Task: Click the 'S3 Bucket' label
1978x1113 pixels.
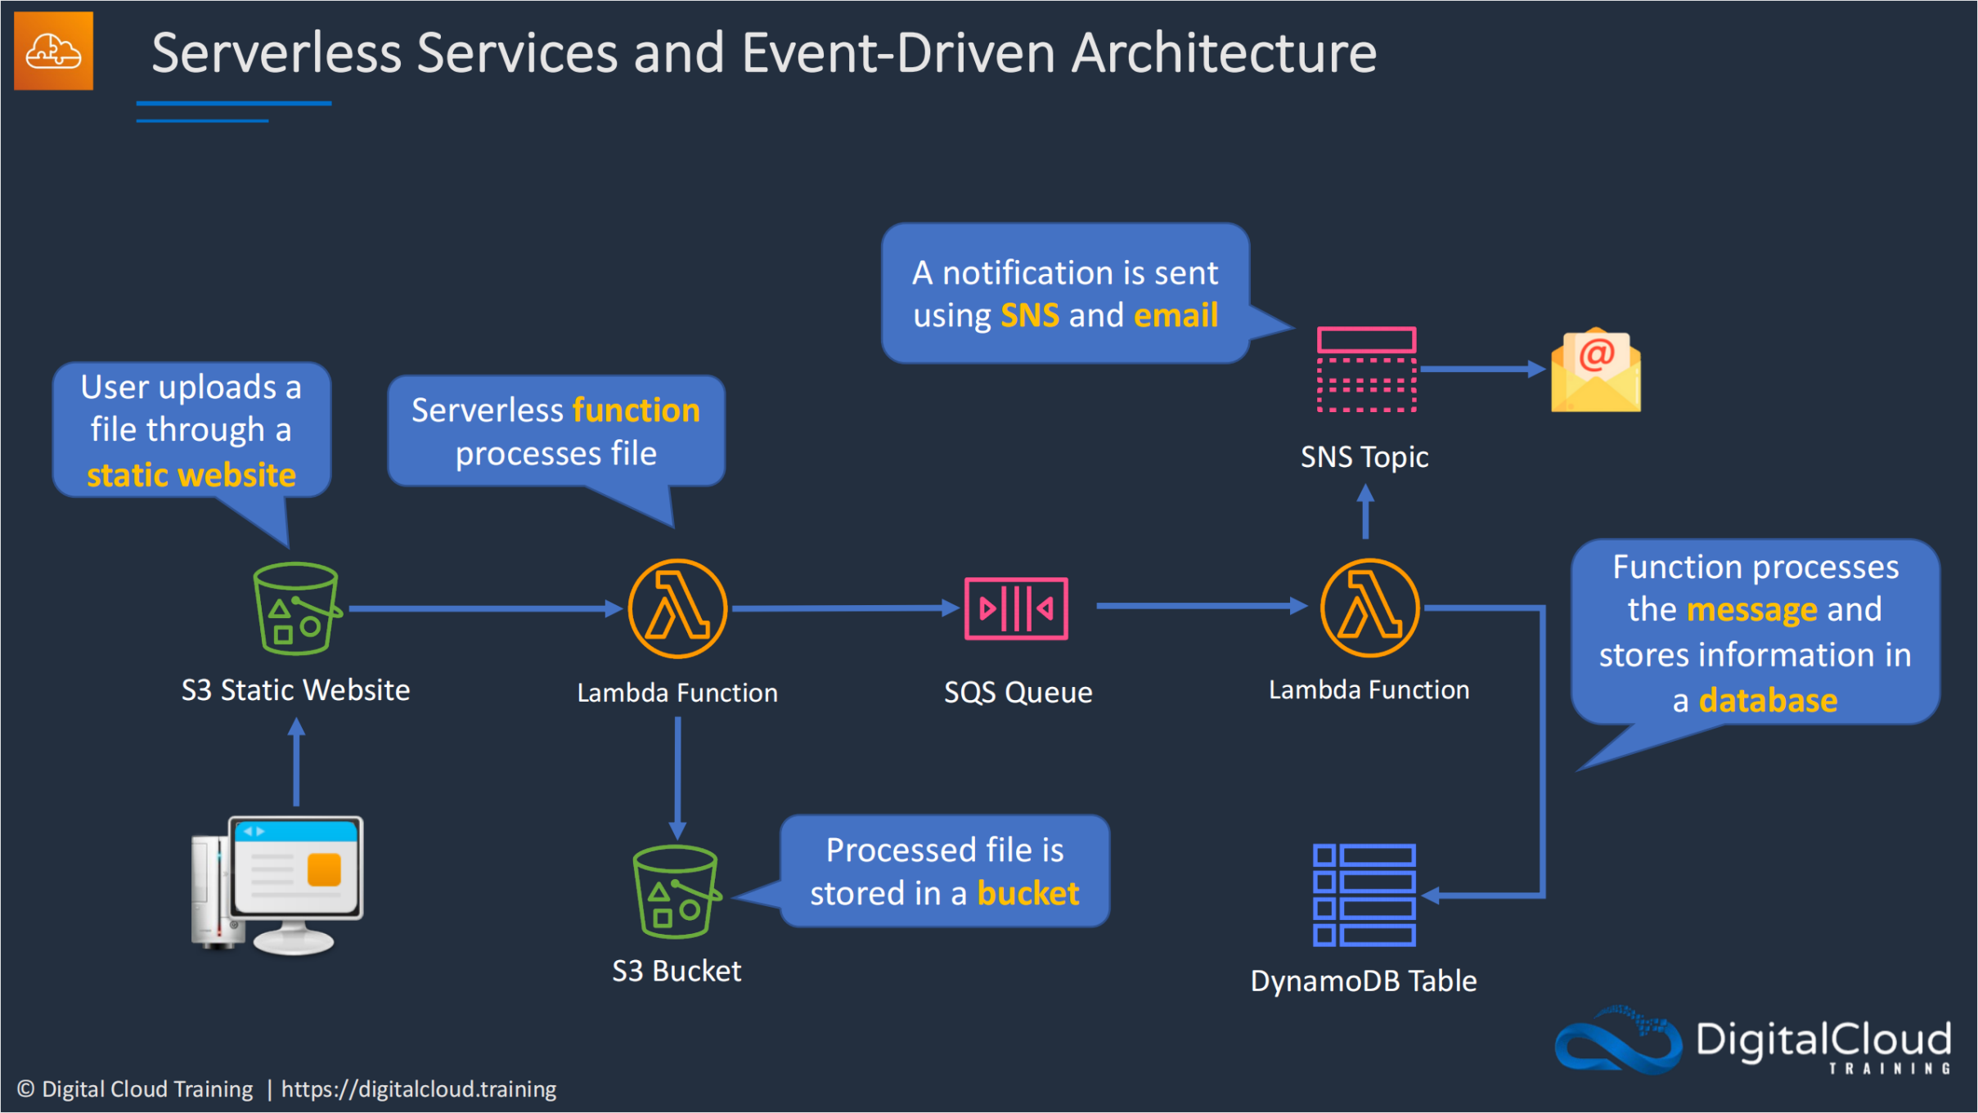Action: tap(677, 972)
